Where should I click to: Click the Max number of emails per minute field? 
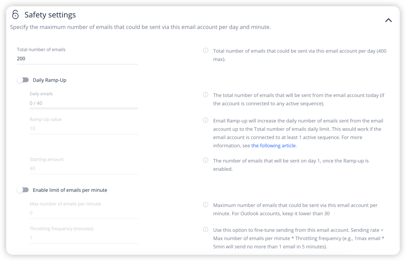click(84, 213)
